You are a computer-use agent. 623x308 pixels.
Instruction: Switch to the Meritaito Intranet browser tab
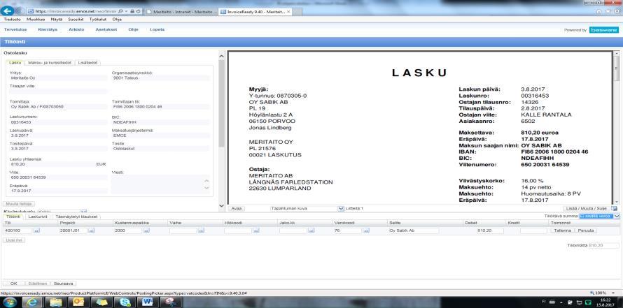pyautogui.click(x=181, y=11)
